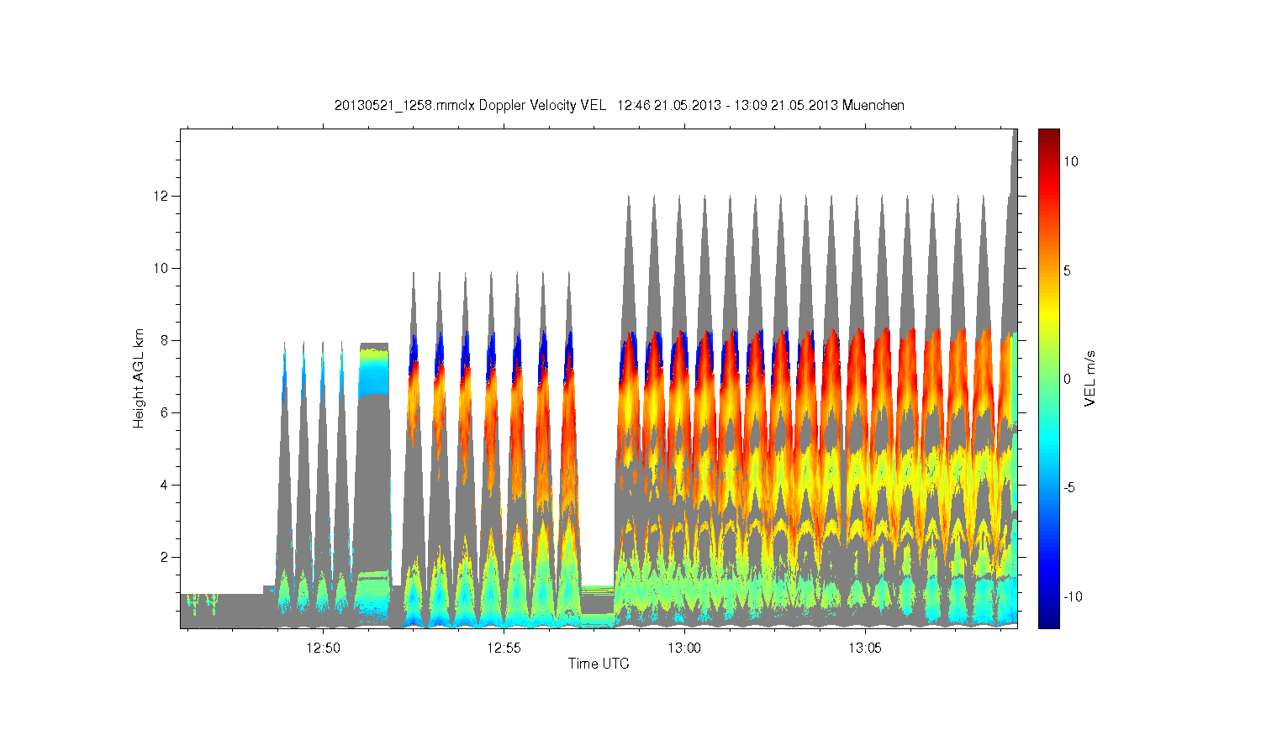
Task: Click the colorbar tick label positive 10
Action: click(1071, 161)
